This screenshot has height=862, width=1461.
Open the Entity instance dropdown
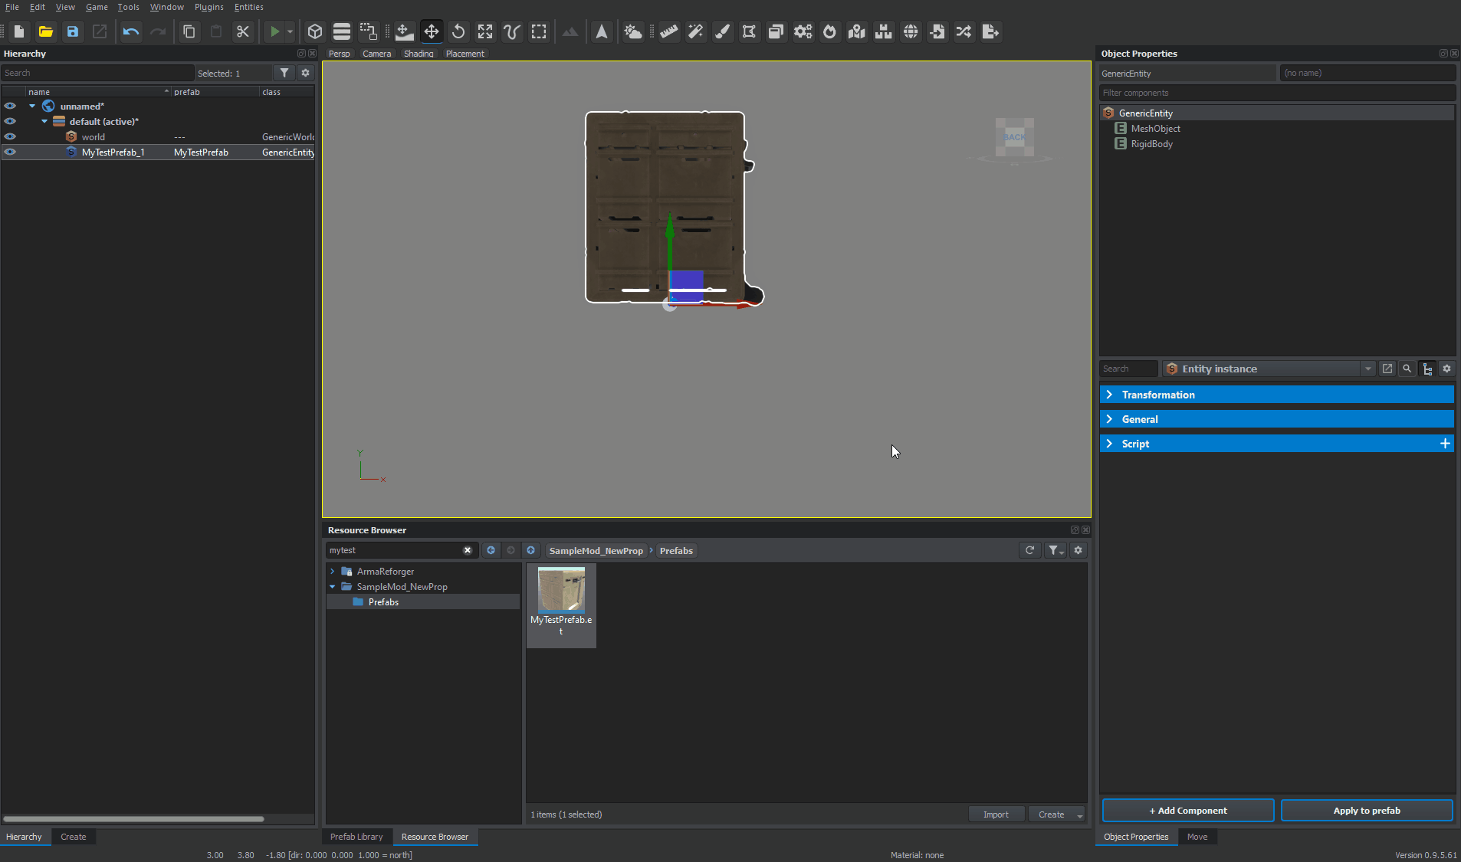click(x=1368, y=369)
